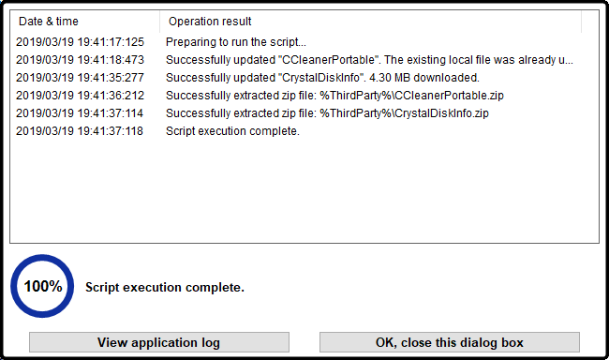The image size is (609, 360).
Task: Click the 19:41:18:473 timestamp cell
Action: [x=80, y=60]
